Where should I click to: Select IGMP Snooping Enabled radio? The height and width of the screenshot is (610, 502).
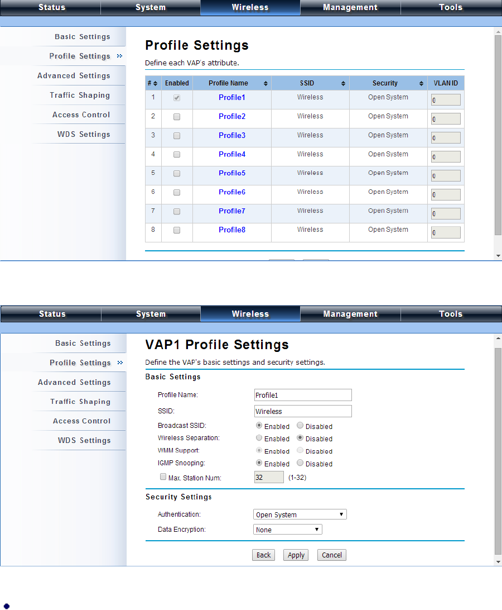[259, 463]
